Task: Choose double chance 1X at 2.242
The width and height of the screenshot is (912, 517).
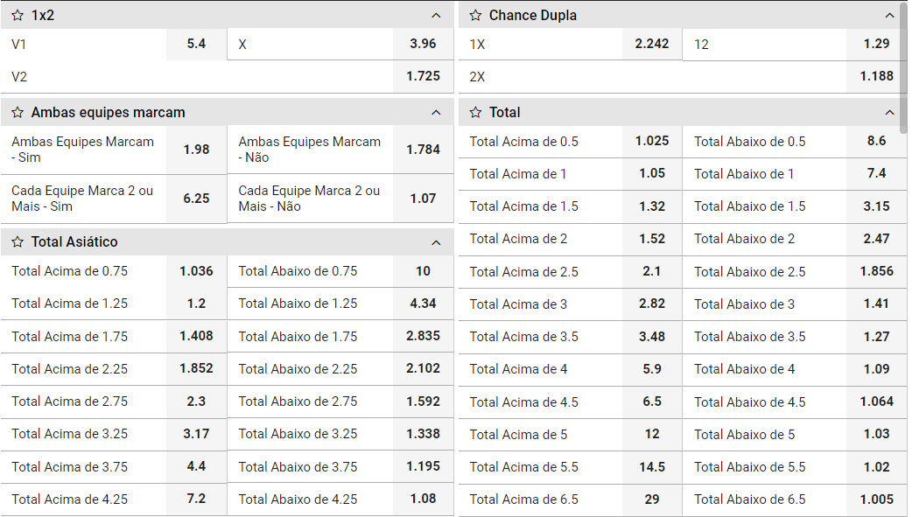Action: [x=651, y=44]
